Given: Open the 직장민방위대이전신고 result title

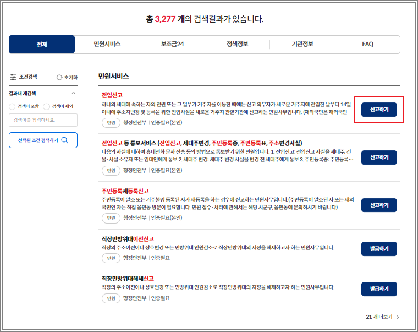Looking at the screenshot, I should (x=128, y=239).
